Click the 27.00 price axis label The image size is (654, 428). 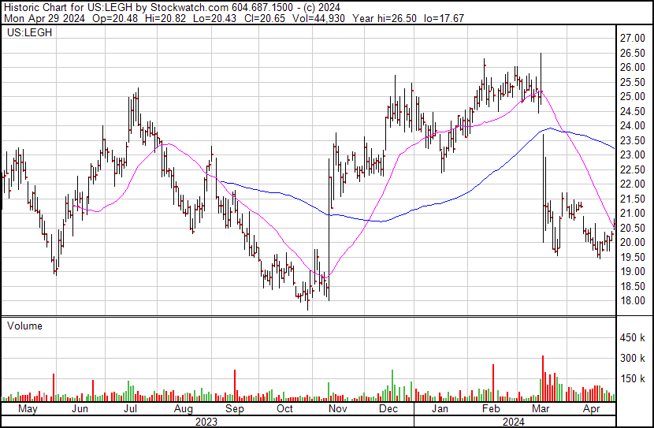coord(632,39)
